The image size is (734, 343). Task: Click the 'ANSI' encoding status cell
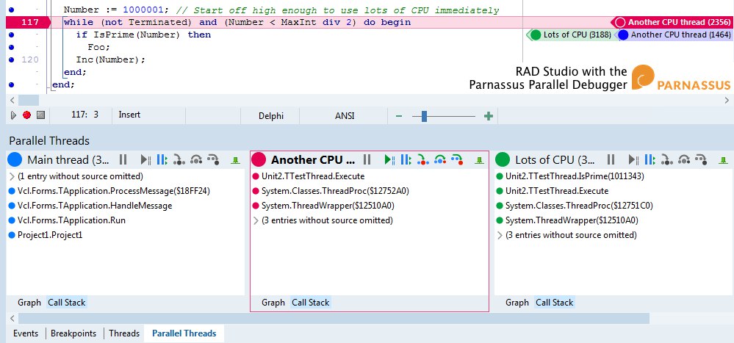tap(345, 116)
